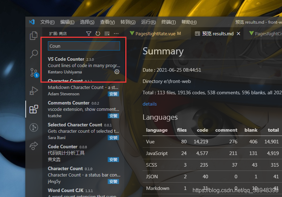Open the Live Share activity bar icon
Image resolution: width=282 pixels, height=197 pixels.
click(x=34, y=146)
